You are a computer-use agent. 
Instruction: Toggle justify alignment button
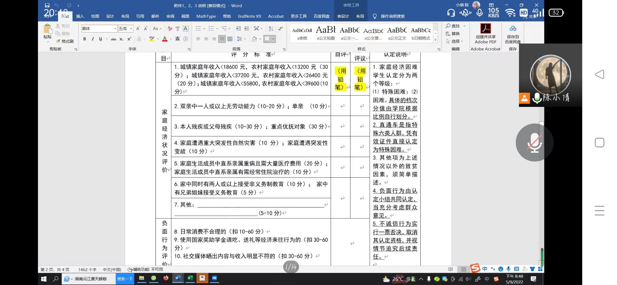click(222, 39)
